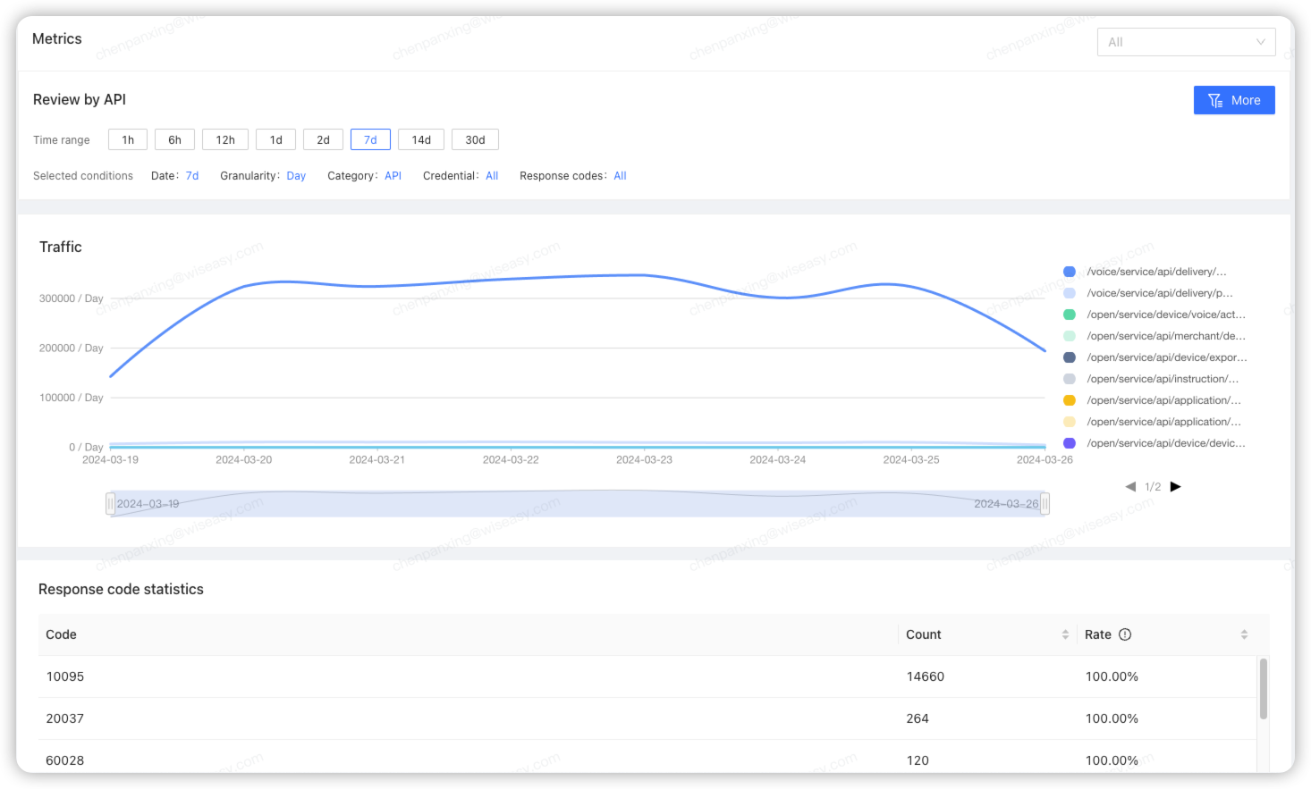This screenshot has width=1311, height=789.
Task: Select the 7d time range
Action: pyautogui.click(x=370, y=139)
